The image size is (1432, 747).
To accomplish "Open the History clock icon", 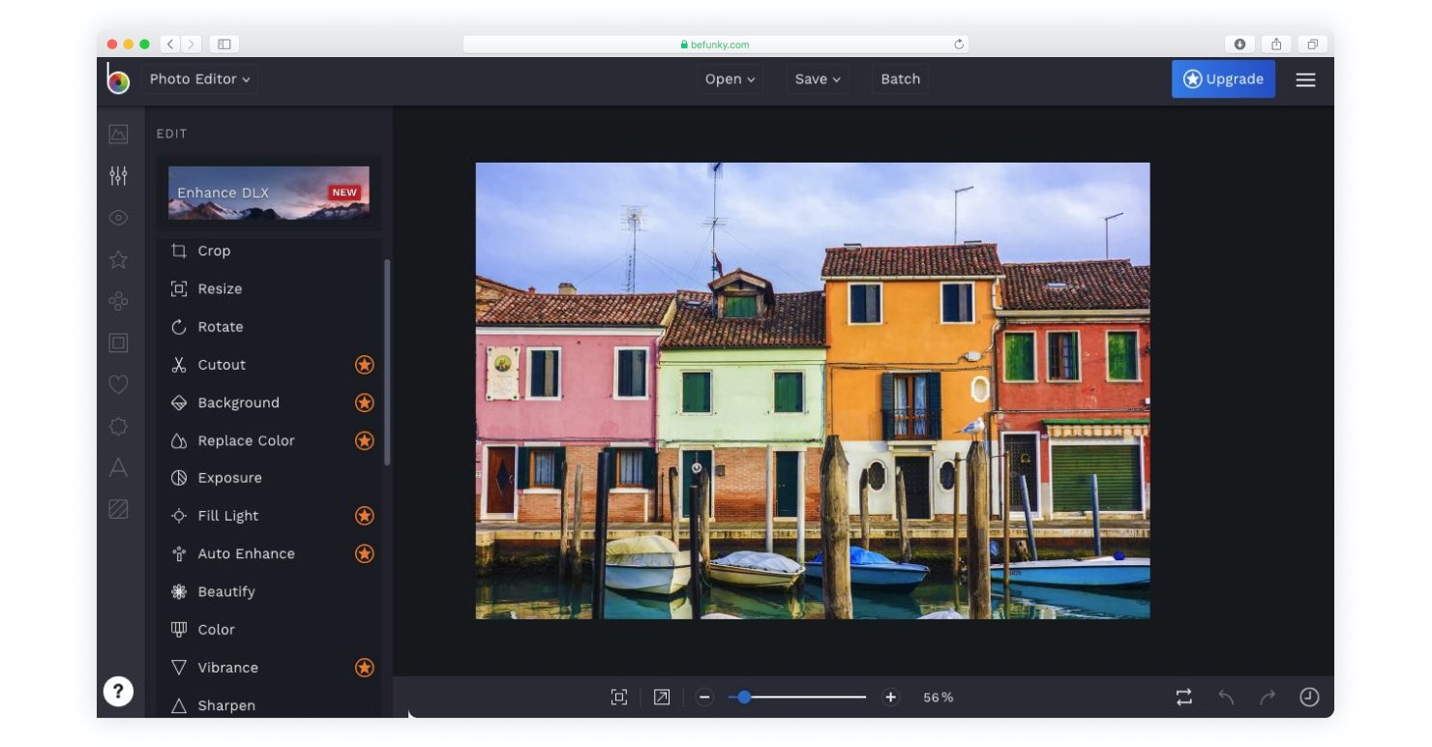I will [1309, 697].
